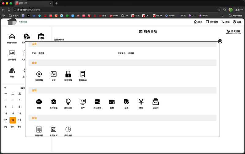Open the 区间 请选择 selector

pos(41,53)
